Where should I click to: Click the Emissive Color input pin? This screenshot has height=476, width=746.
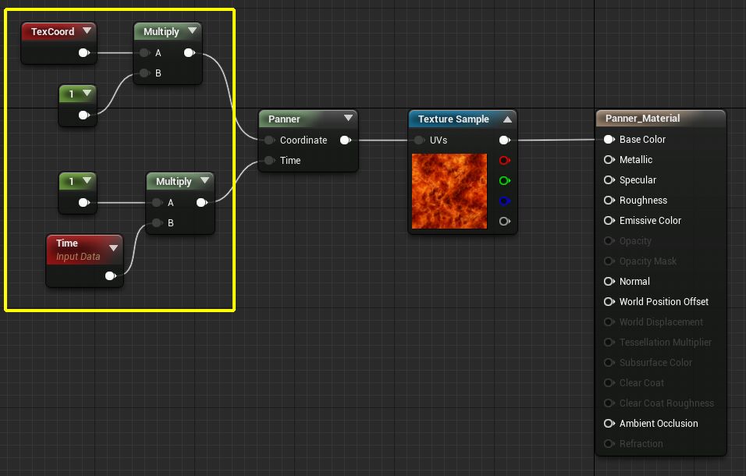click(609, 221)
